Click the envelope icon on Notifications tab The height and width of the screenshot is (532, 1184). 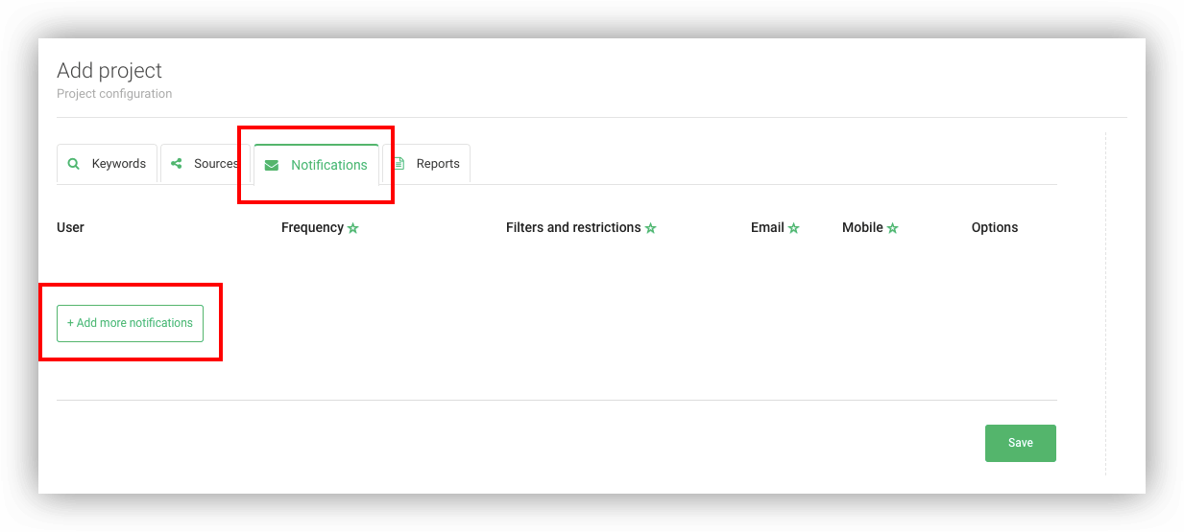(x=272, y=165)
